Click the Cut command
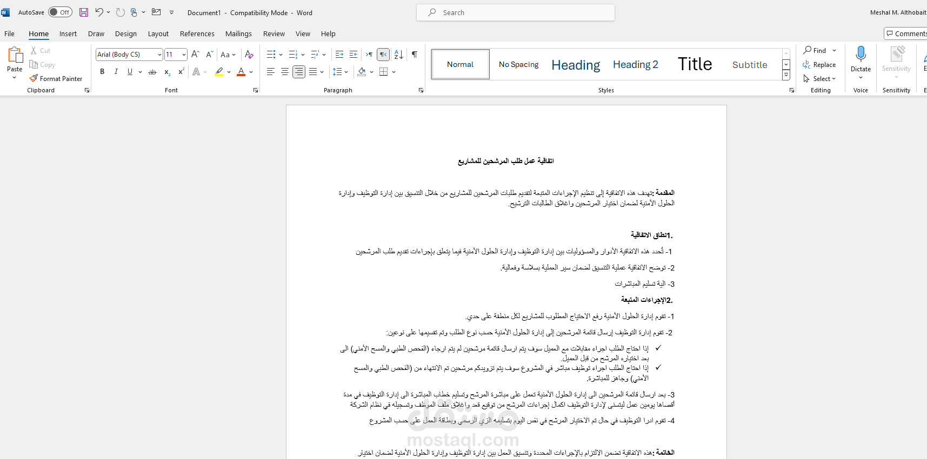This screenshot has height=459, width=927. [41, 50]
